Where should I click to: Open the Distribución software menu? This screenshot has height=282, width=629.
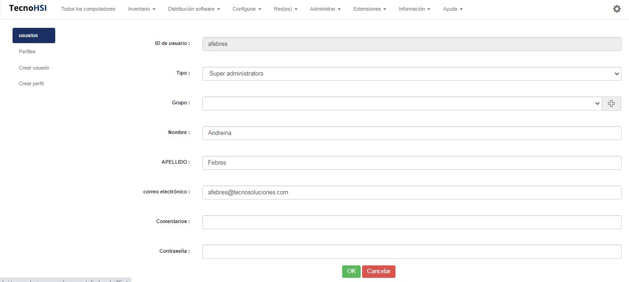point(194,9)
